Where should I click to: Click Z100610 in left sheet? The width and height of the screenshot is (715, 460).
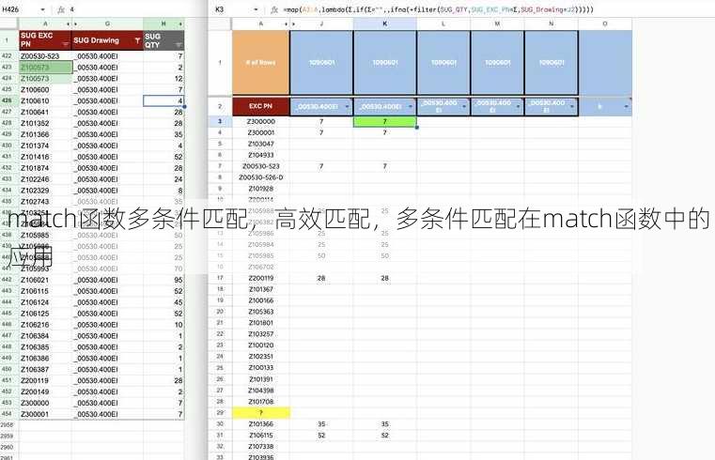pos(35,100)
